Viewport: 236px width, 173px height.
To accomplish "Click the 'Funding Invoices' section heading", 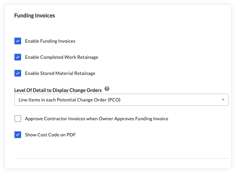I will pyautogui.click(x=35, y=15).
